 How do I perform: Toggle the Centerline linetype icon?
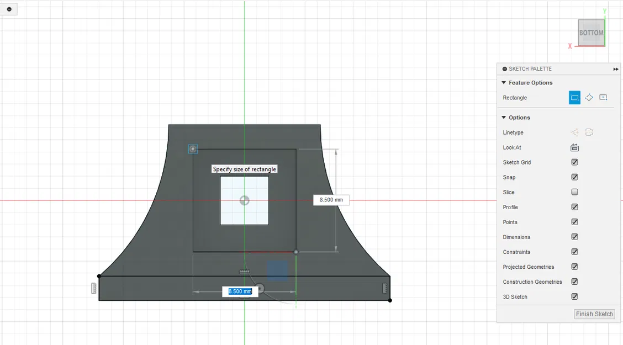point(589,132)
